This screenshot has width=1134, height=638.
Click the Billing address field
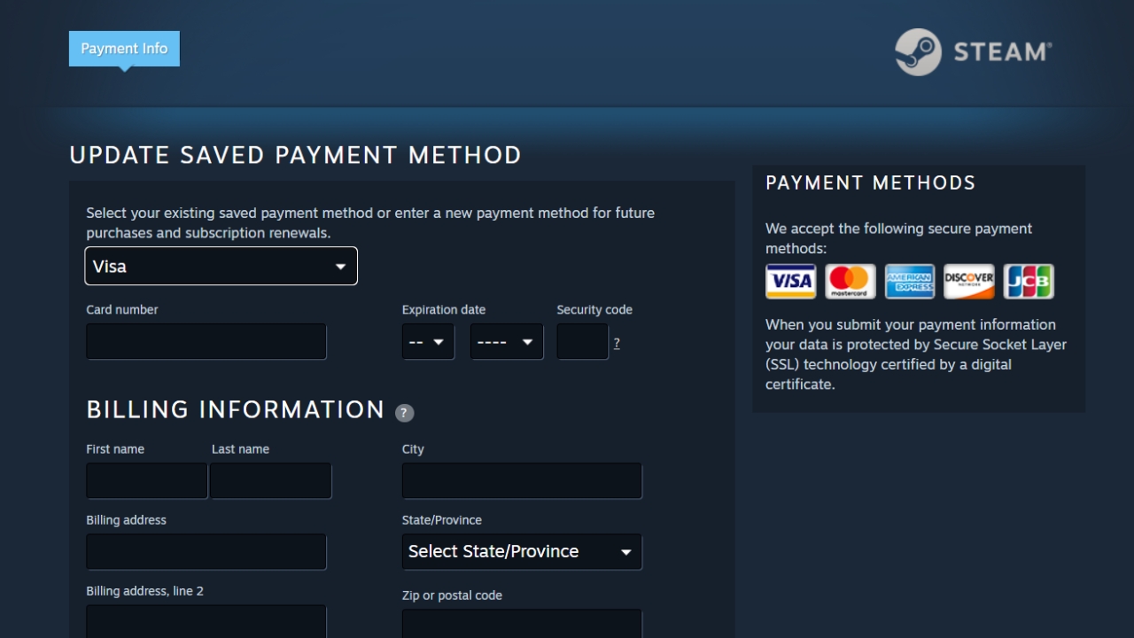coord(206,551)
